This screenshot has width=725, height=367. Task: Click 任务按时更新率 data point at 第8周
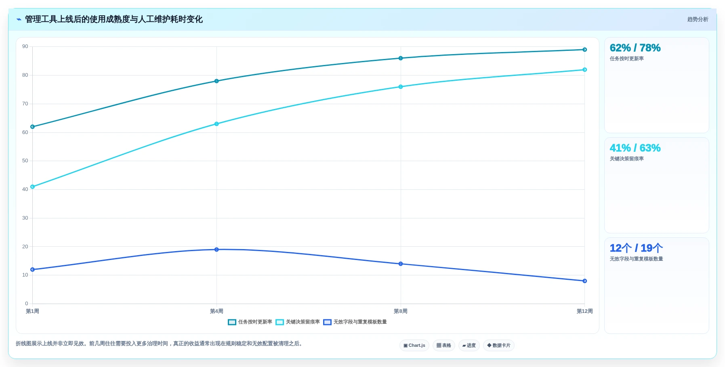401,58
